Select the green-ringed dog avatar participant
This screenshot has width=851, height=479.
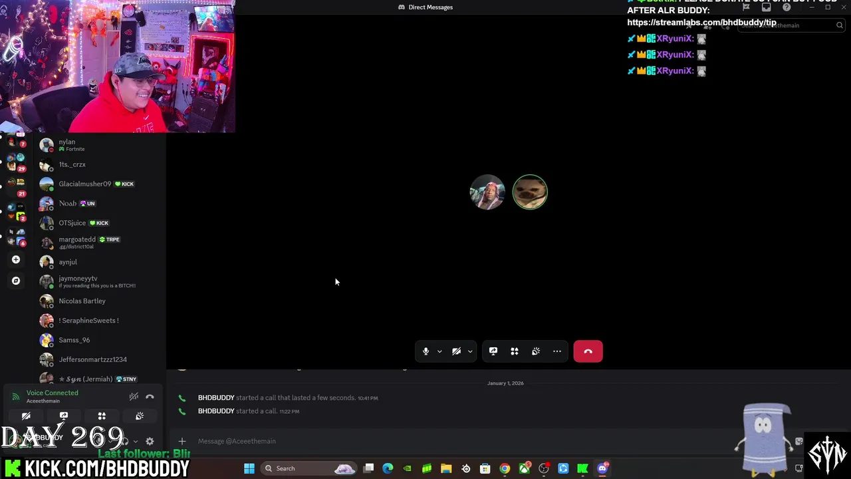530,192
